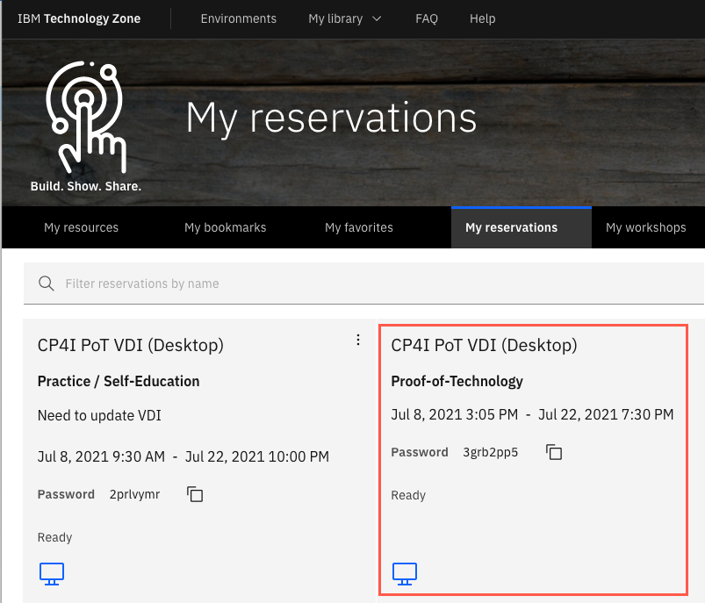
Task: Click the Practice / Self-Education label
Action: coord(119,381)
